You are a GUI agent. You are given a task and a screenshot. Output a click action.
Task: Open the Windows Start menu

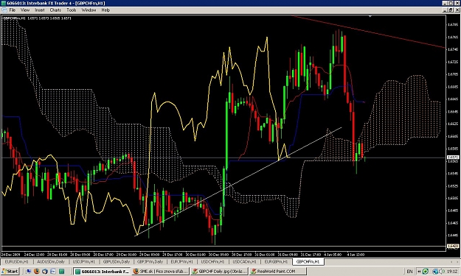(10, 272)
